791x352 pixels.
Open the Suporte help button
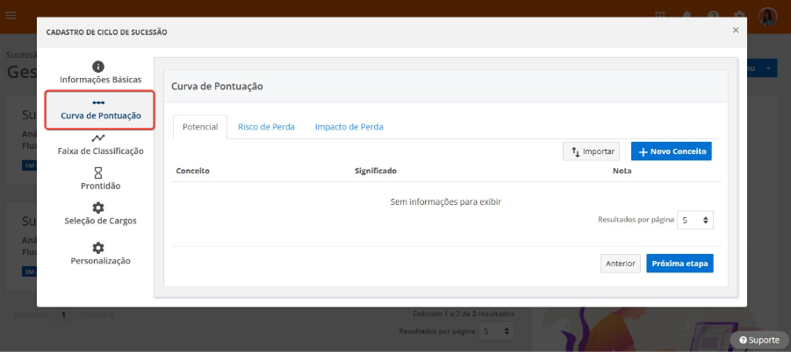coord(759,341)
